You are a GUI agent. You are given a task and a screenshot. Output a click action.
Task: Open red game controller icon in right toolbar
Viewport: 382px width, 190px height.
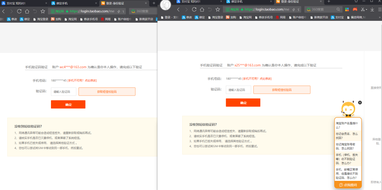355,10
